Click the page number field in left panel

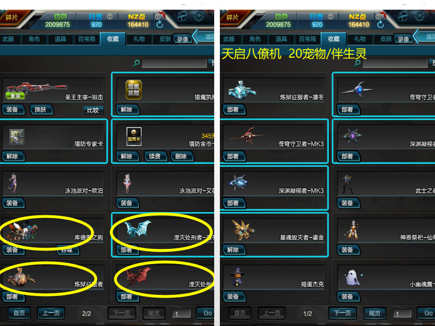point(181,314)
